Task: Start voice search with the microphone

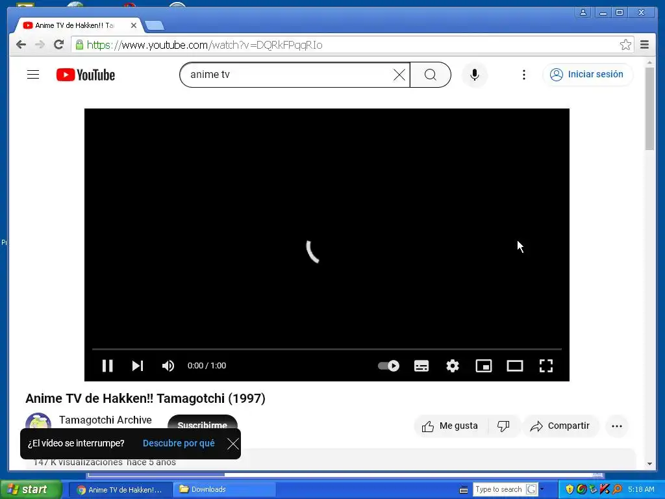Action: click(475, 75)
